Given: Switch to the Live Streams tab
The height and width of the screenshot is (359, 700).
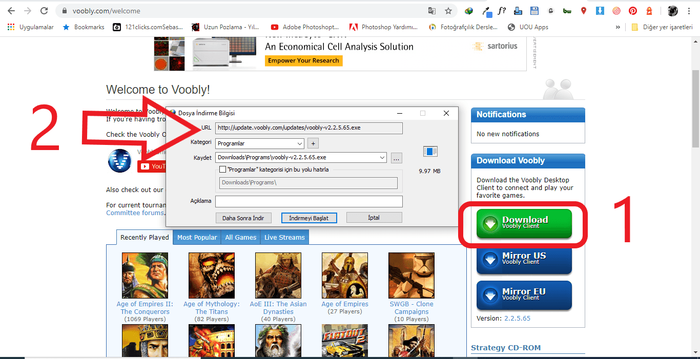Looking at the screenshot, I should coord(284,237).
